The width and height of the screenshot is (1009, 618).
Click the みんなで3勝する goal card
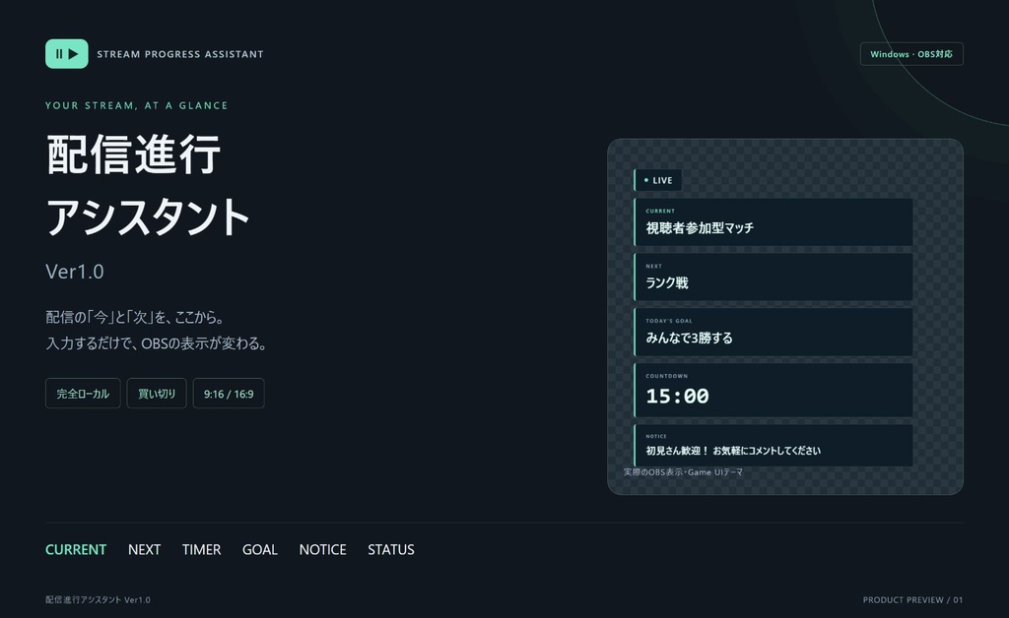point(773,333)
